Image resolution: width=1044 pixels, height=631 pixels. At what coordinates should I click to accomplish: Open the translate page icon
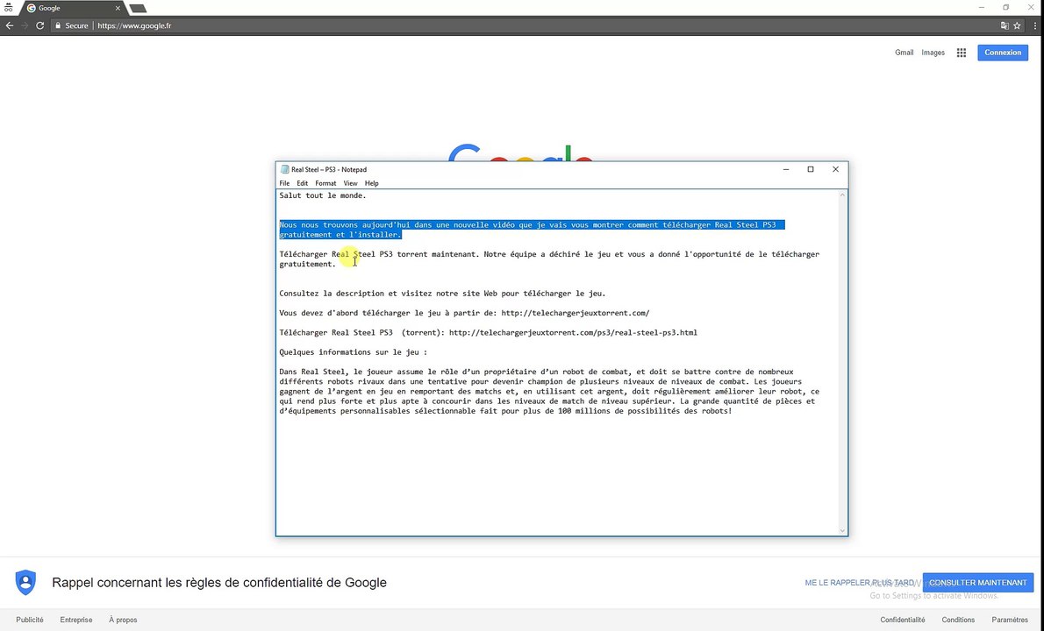tap(1004, 26)
